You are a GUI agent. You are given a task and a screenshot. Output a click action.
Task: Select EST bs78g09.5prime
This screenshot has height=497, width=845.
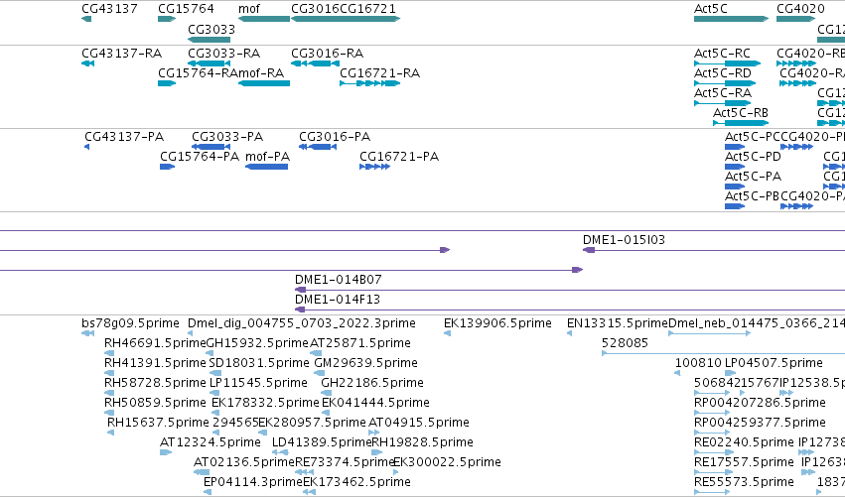point(87,334)
